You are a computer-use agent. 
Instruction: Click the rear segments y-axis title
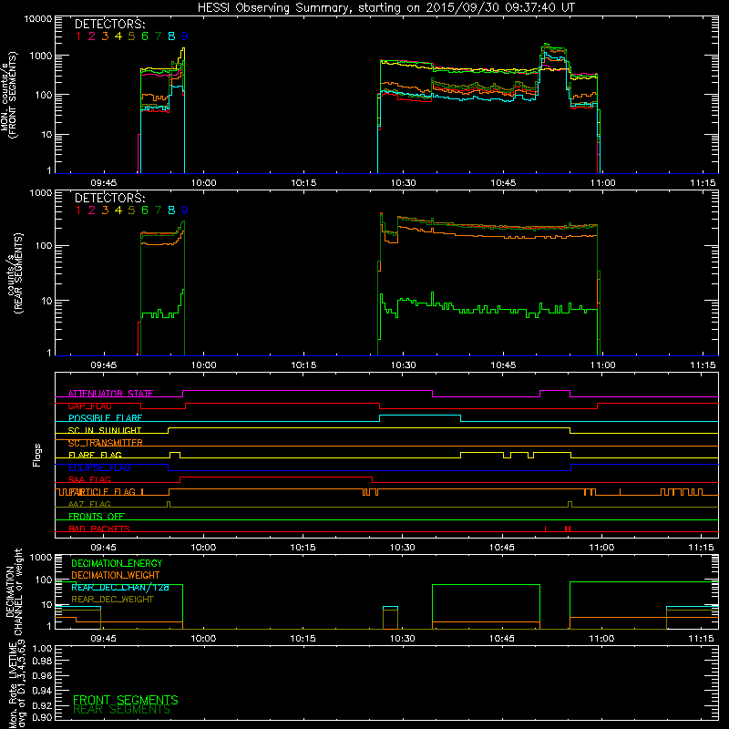click(x=15, y=273)
